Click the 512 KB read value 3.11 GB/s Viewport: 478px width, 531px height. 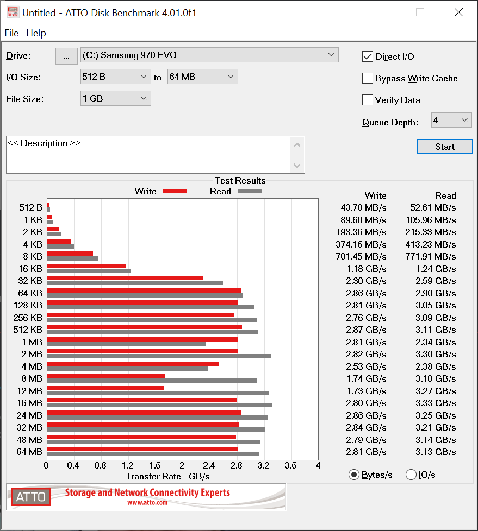(436, 330)
